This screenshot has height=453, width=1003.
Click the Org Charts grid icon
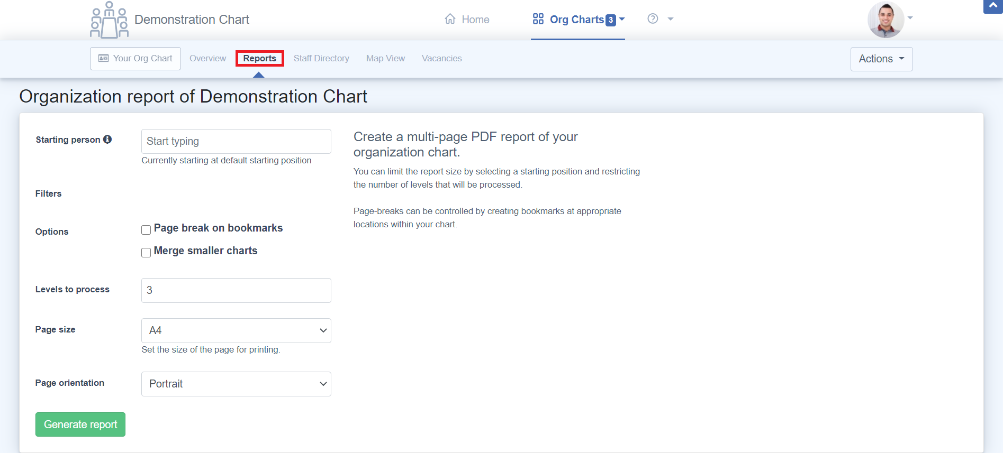[538, 19]
